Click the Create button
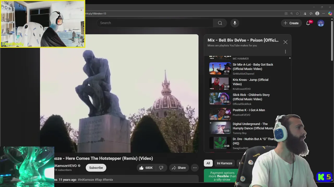Image resolution: width=334 pixels, height=187 pixels. click(291, 23)
